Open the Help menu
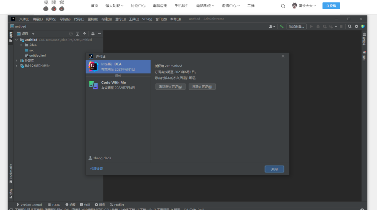This screenshot has height=210, width=377. click(176, 19)
